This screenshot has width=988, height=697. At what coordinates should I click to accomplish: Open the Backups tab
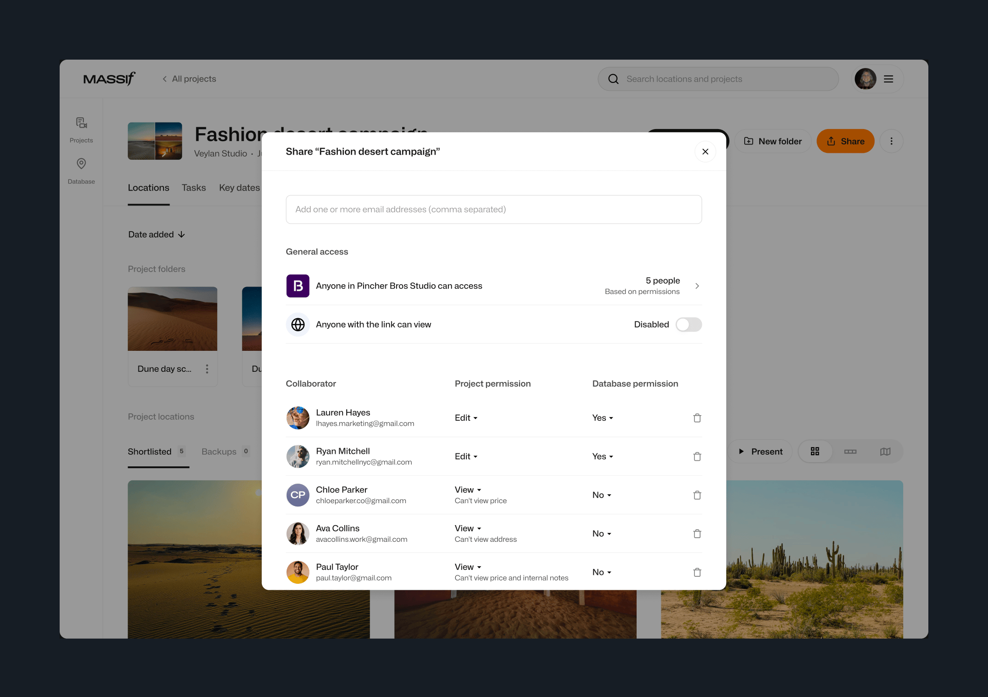[x=226, y=451]
